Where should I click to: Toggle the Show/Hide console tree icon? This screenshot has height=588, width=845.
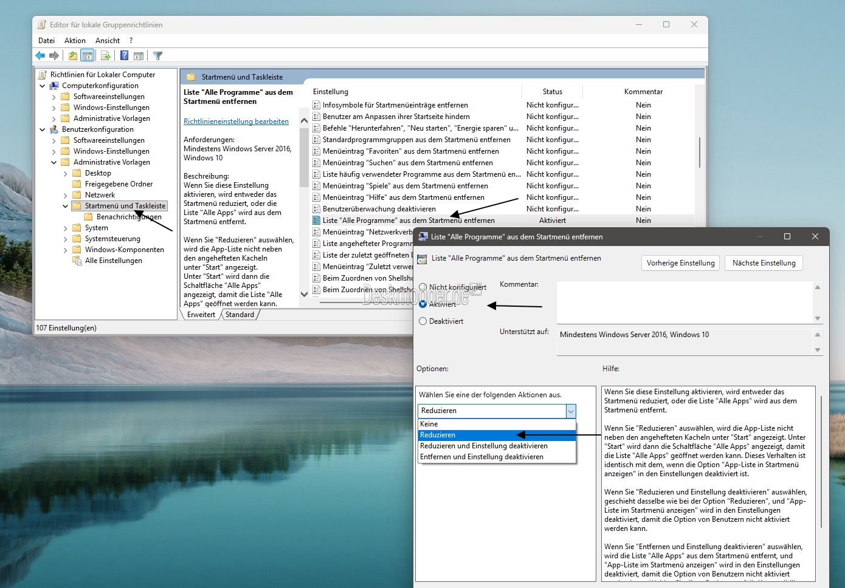click(x=88, y=56)
